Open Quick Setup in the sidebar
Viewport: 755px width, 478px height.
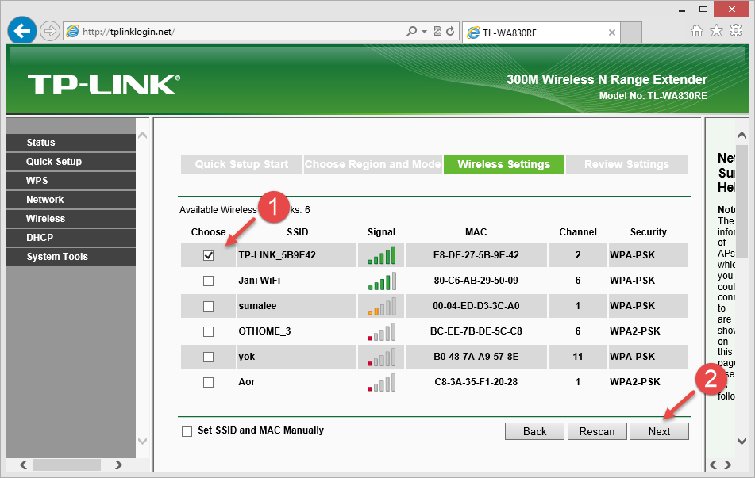(71, 162)
